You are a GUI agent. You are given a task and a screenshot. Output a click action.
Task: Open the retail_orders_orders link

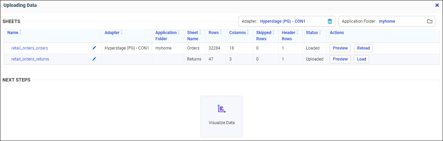click(x=30, y=48)
